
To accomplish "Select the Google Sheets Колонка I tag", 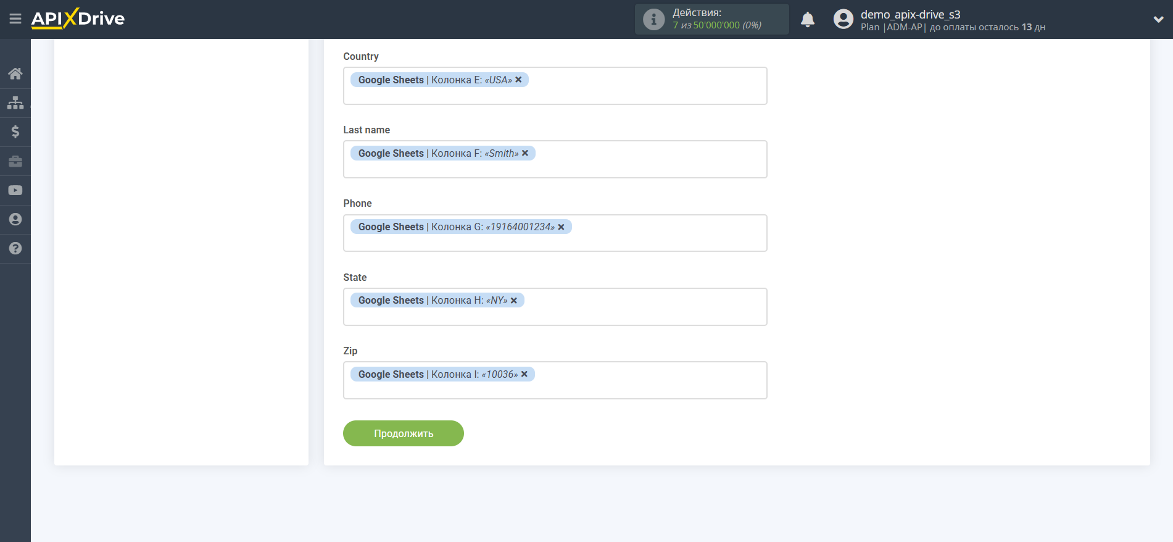I will [442, 374].
